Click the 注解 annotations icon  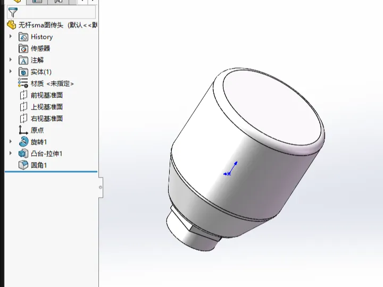tap(23, 60)
